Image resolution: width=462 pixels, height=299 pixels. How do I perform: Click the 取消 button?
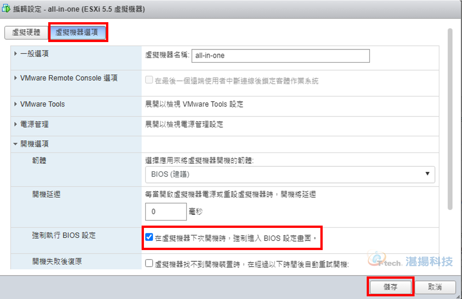coord(435,287)
